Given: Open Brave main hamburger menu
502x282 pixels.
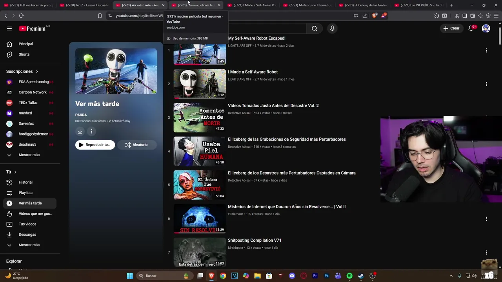Looking at the screenshot, I should click(x=496, y=16).
